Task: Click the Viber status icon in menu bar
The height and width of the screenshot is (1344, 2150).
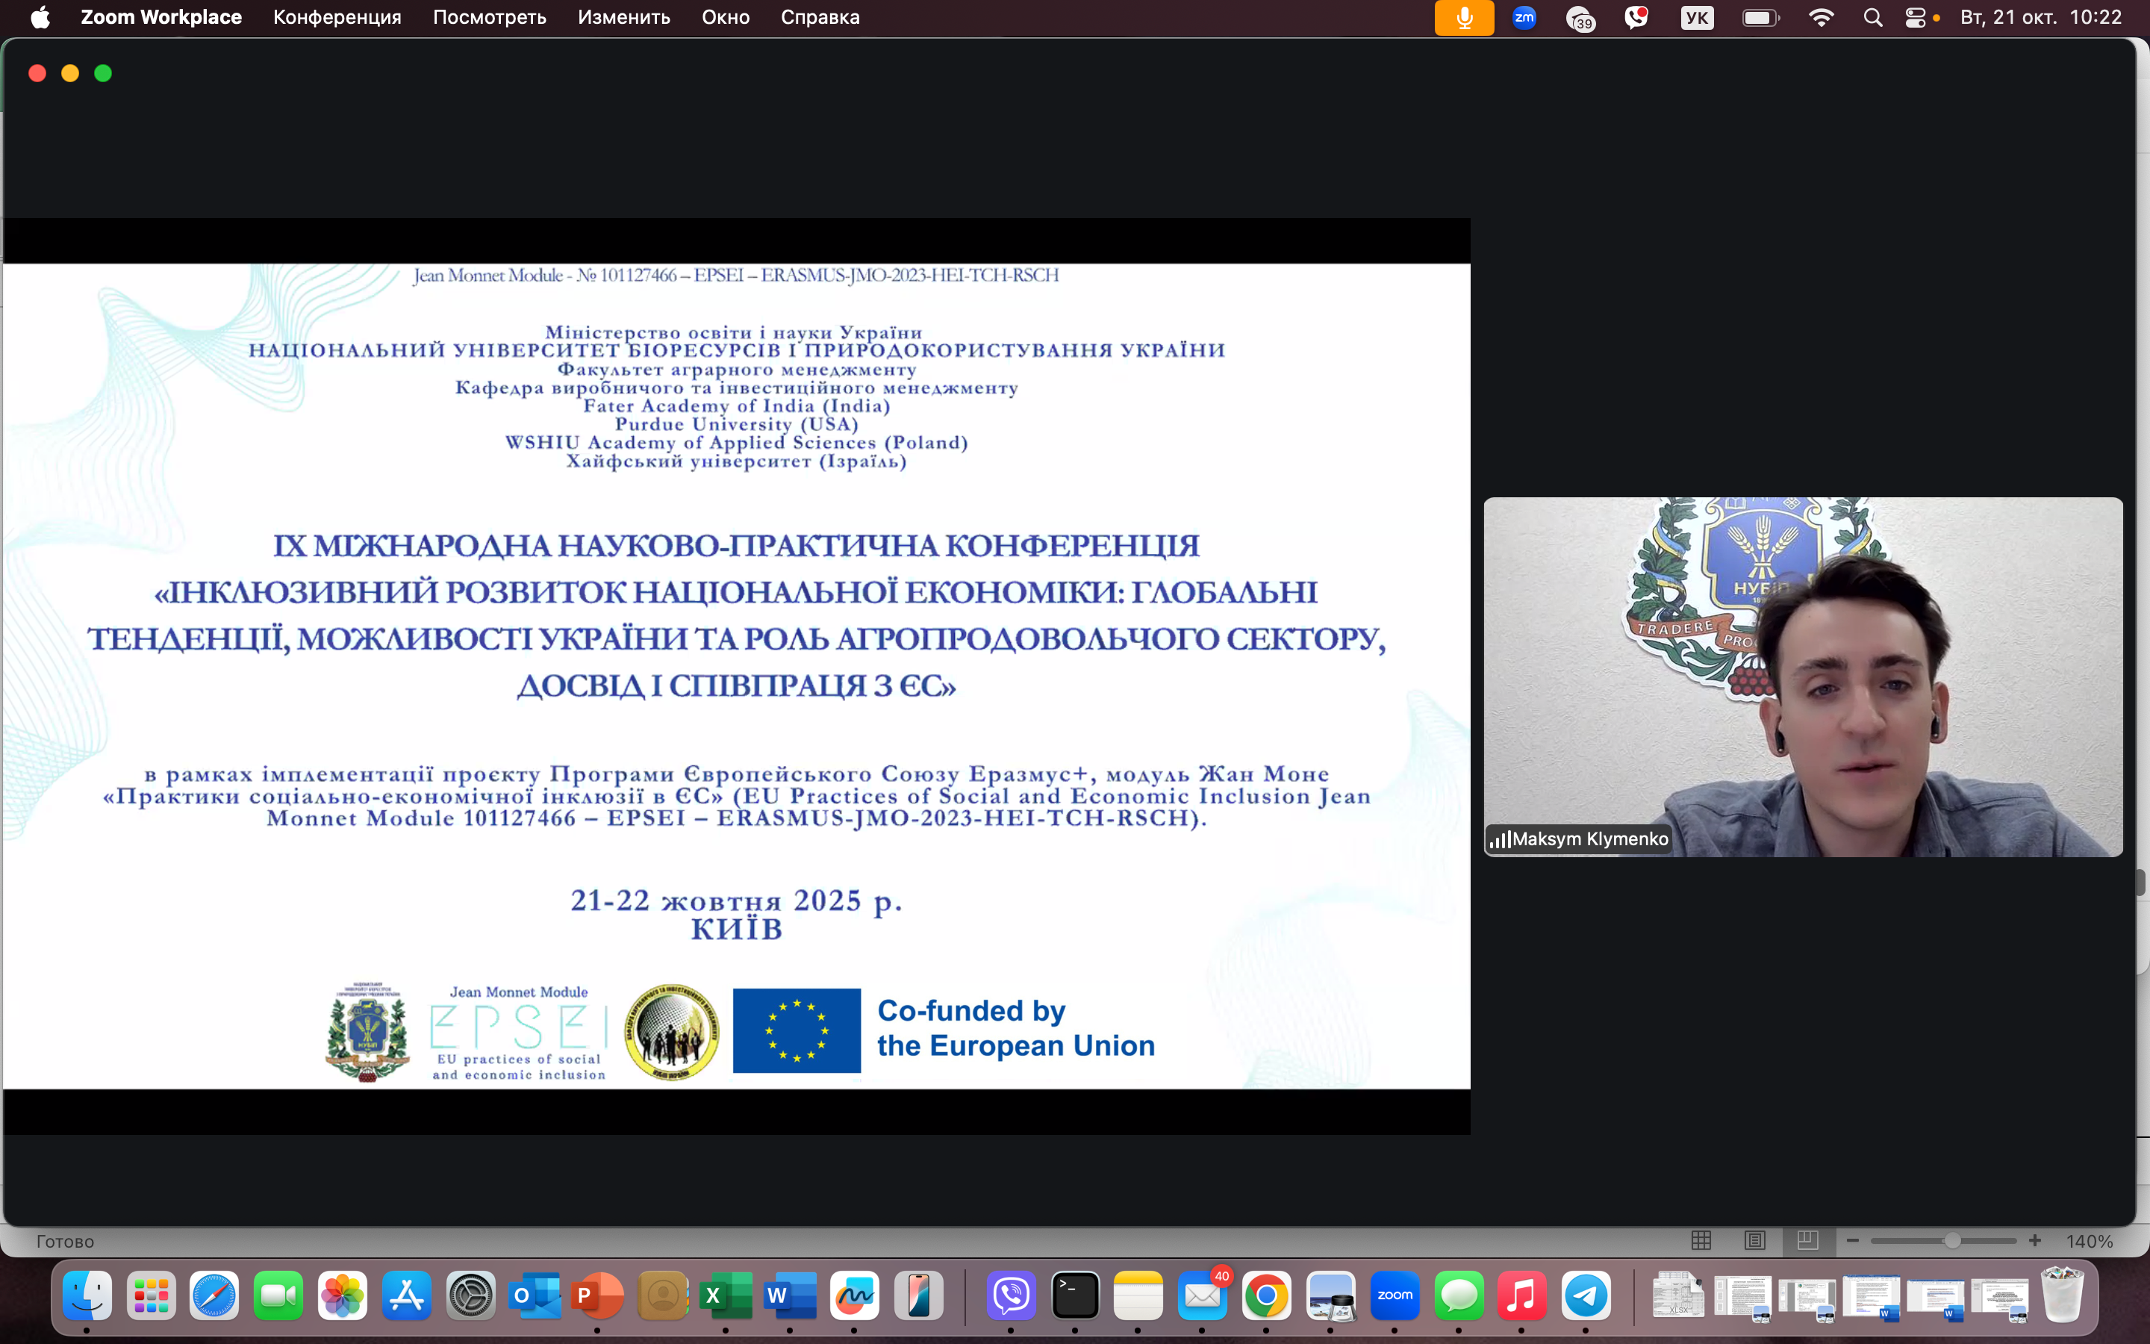Action: (x=1636, y=18)
